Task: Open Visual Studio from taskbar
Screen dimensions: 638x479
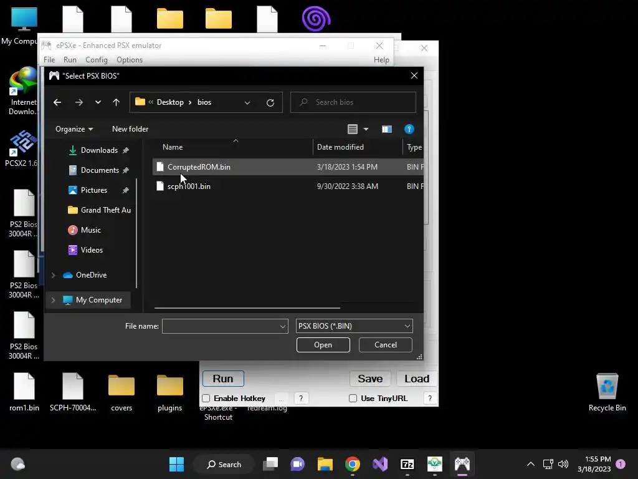Action: pos(380,464)
